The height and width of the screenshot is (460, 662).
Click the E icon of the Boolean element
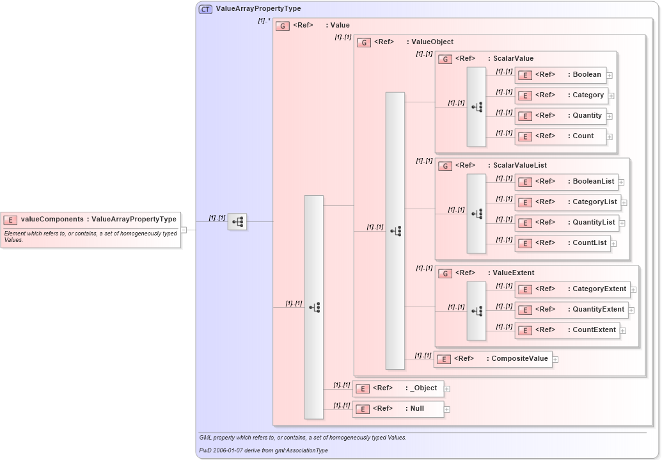(x=524, y=75)
